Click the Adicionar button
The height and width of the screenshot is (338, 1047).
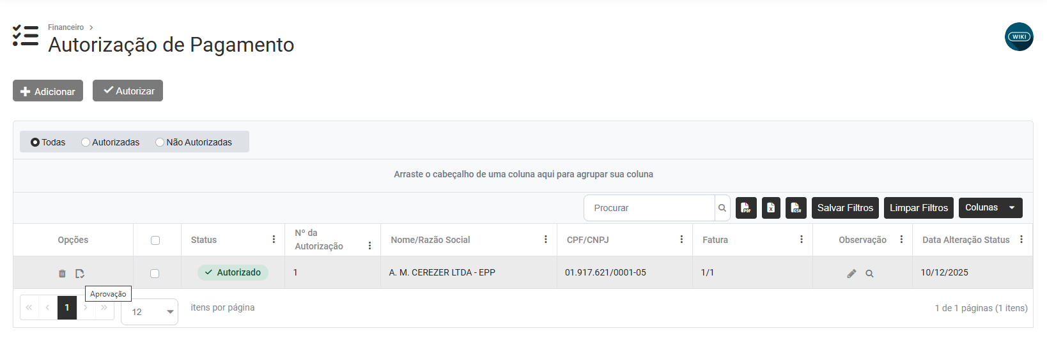pyautogui.click(x=48, y=91)
